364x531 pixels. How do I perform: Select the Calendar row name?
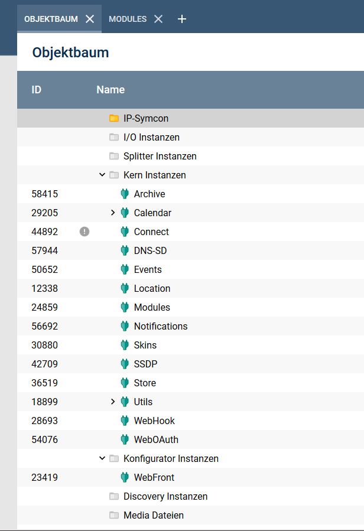152,213
